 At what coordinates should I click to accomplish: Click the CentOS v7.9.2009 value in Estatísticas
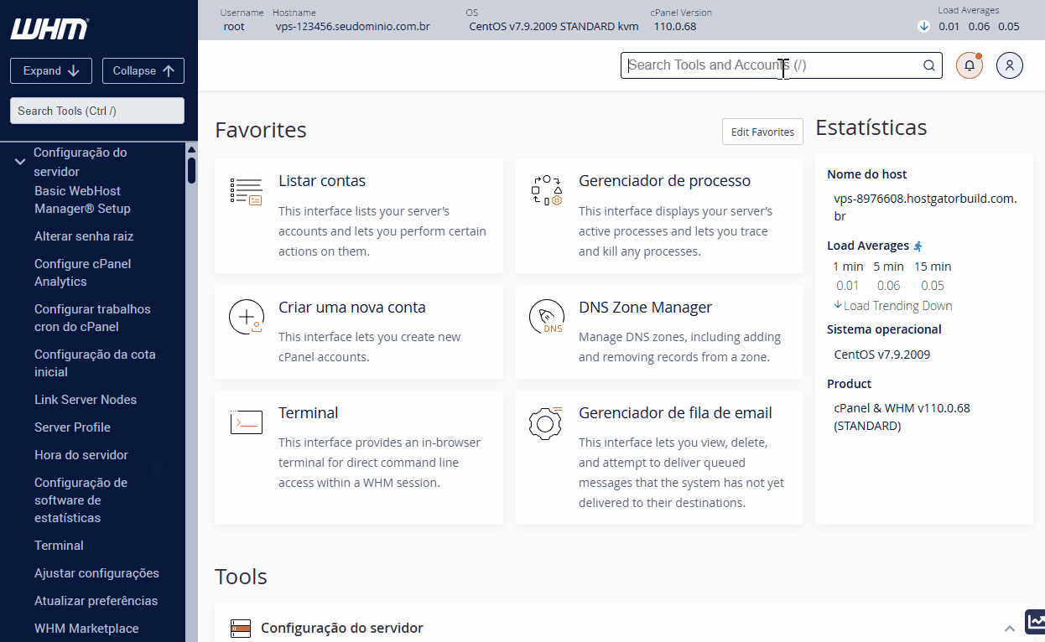tap(881, 355)
